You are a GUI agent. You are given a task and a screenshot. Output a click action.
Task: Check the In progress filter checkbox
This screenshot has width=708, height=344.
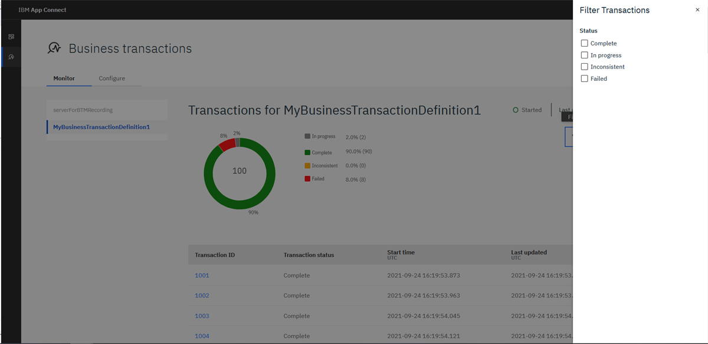(x=584, y=55)
